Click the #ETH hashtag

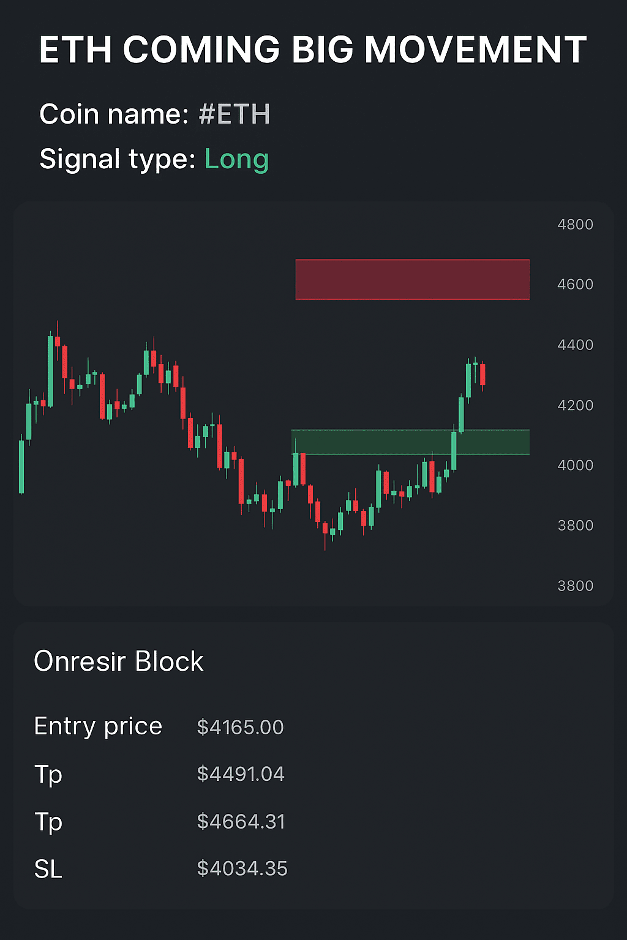pos(235,114)
